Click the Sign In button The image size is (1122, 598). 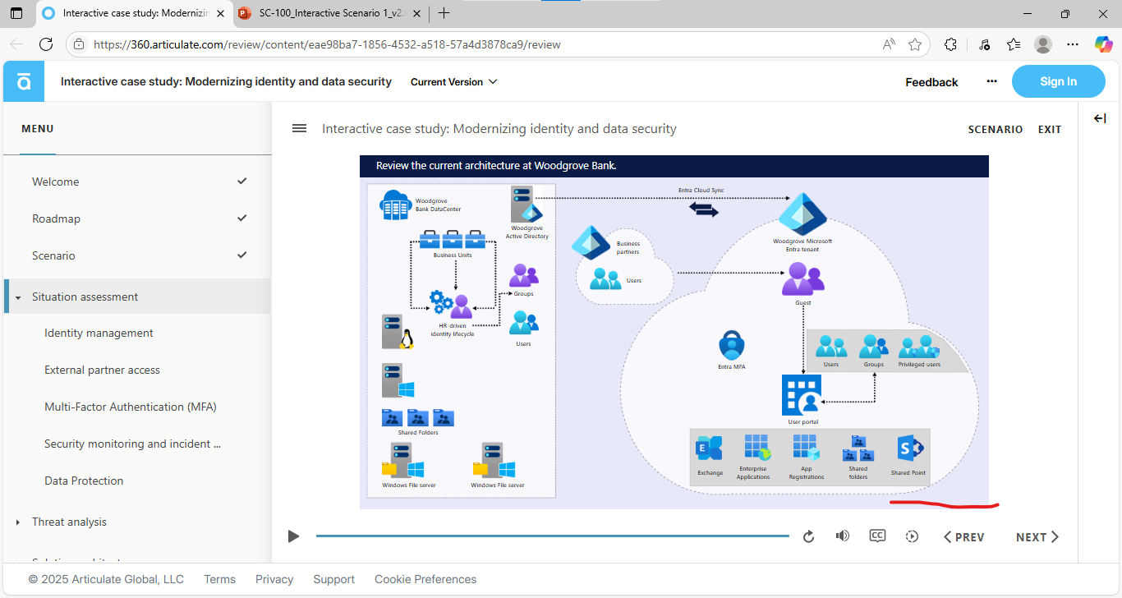(x=1058, y=81)
